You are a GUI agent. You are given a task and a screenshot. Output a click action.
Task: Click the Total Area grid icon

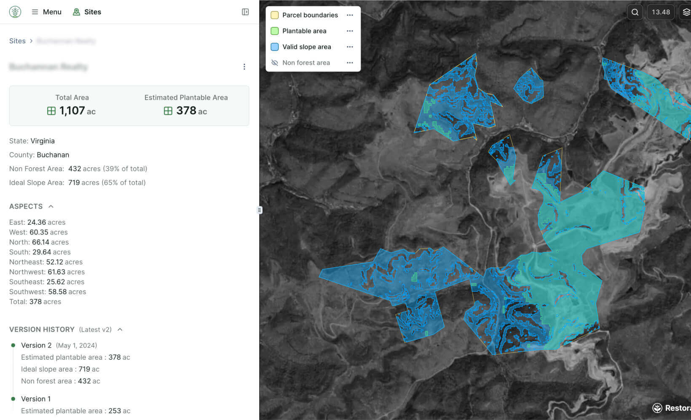[51, 111]
